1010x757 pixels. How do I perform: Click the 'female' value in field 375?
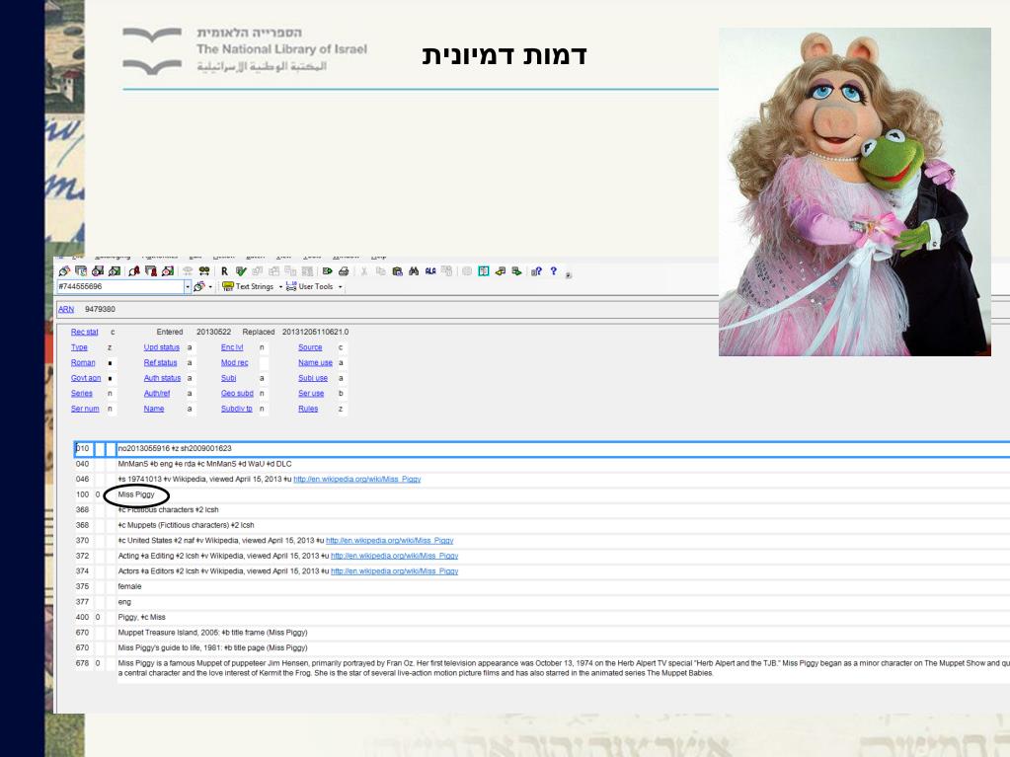[129, 587]
